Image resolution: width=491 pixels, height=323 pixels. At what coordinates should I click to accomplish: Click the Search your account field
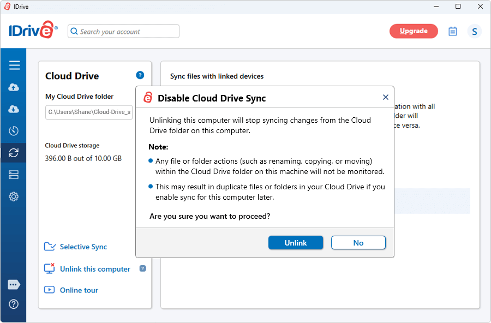124,32
